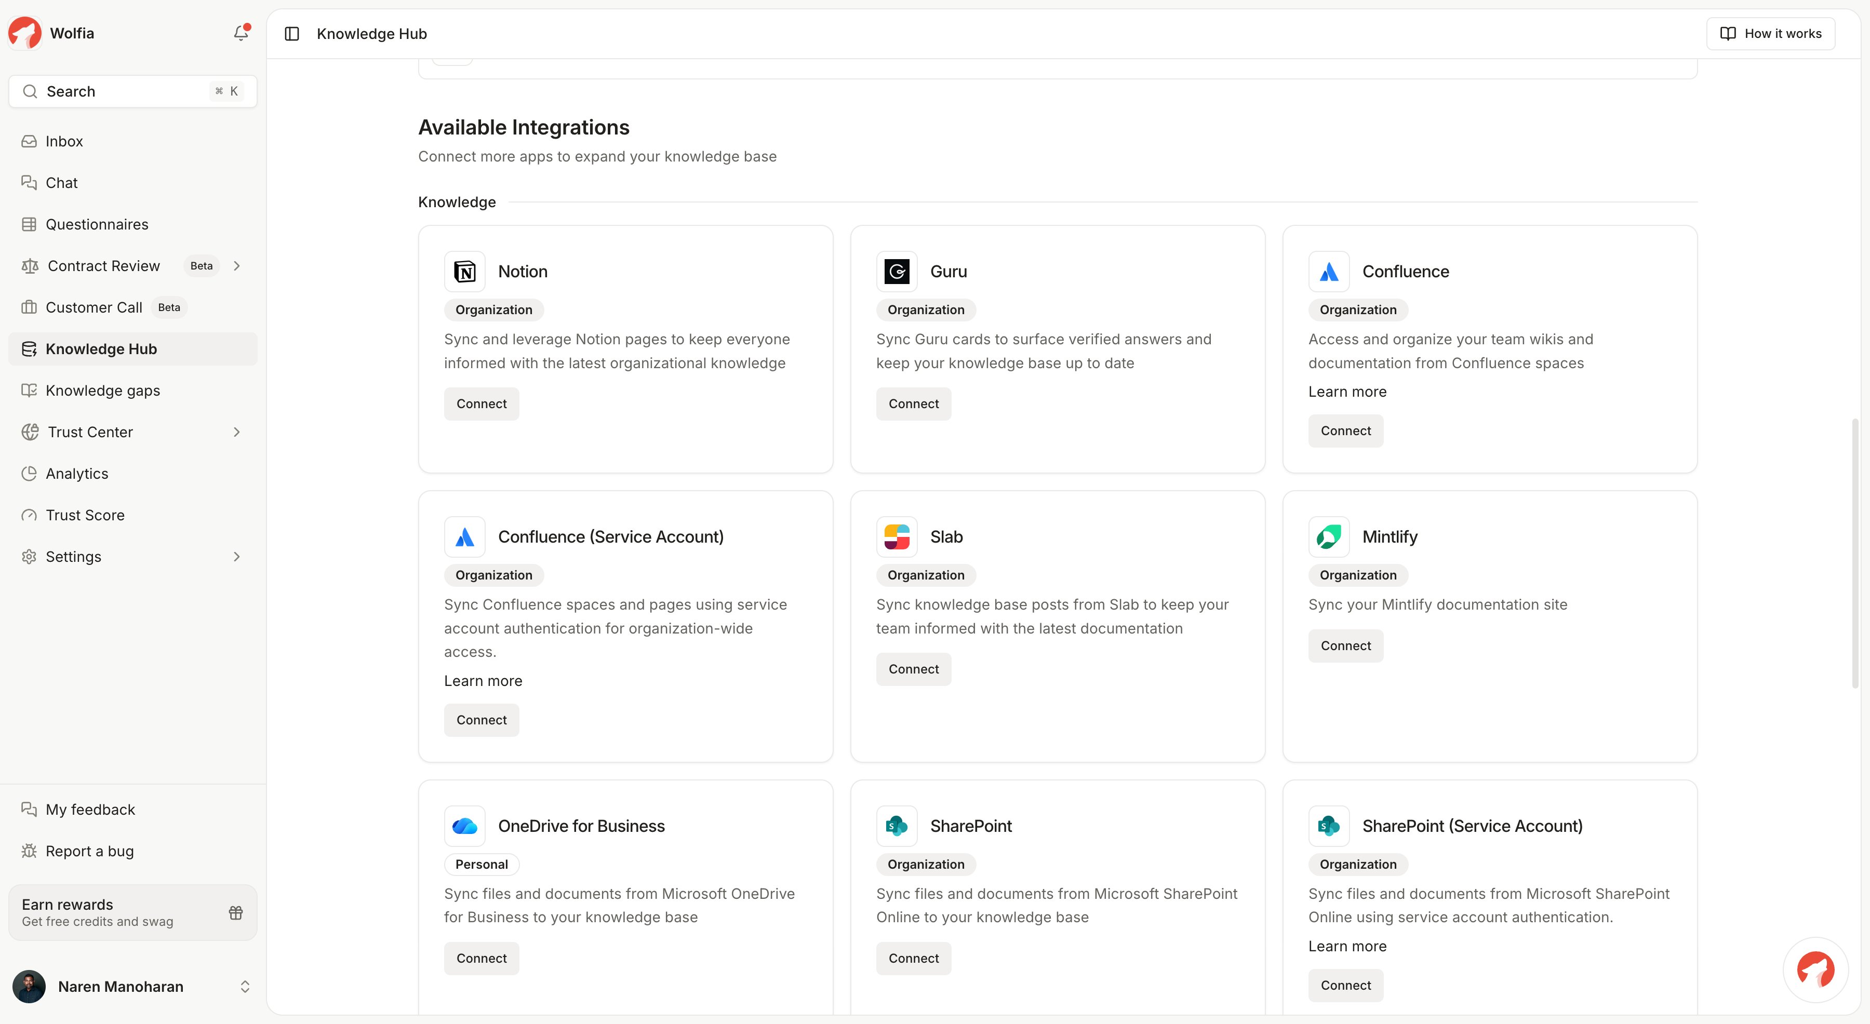Click the Contract Review scales icon
Viewport: 1870px width, 1024px height.
(x=30, y=266)
